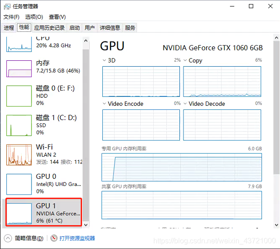Screen dimensions: 280x249
Task: Click the resource monitor gauge icon
Action: click(x=54, y=238)
